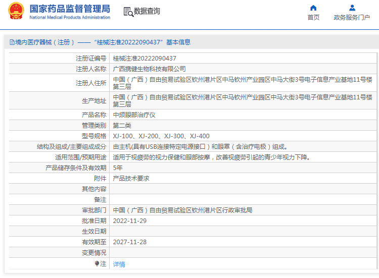This screenshot has height=278, width=379.
Task: Click the 型号规格 row label
Action: [x=94, y=136]
